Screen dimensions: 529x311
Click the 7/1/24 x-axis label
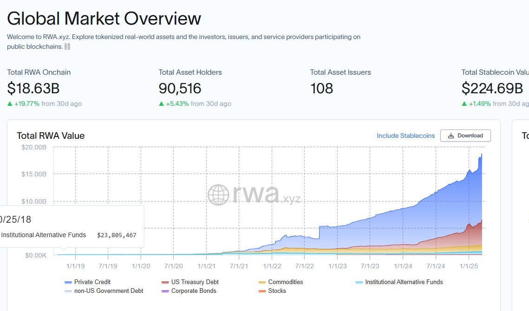(436, 266)
